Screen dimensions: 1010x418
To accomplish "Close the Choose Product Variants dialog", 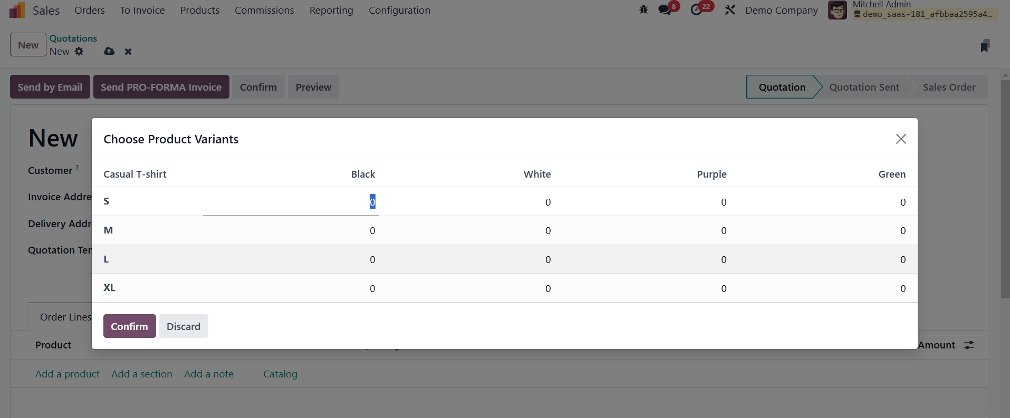I will [x=901, y=139].
